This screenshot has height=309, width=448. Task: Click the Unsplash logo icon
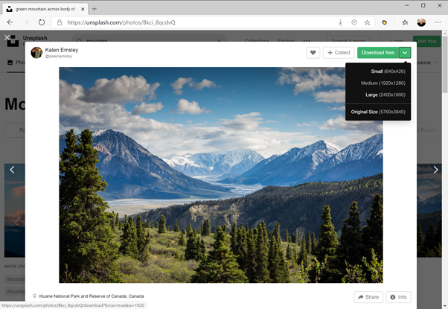click(x=13, y=41)
